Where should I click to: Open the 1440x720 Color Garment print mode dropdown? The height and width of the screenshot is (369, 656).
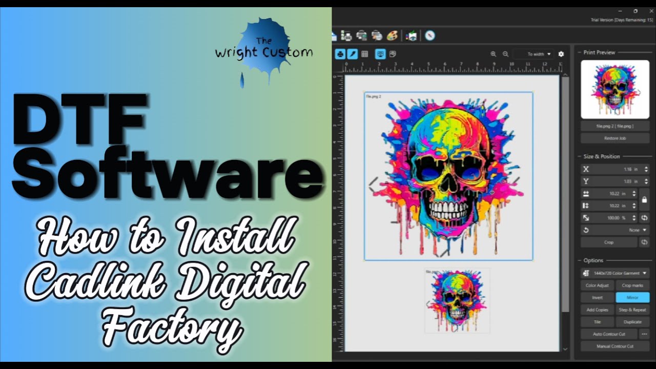pyautogui.click(x=615, y=273)
